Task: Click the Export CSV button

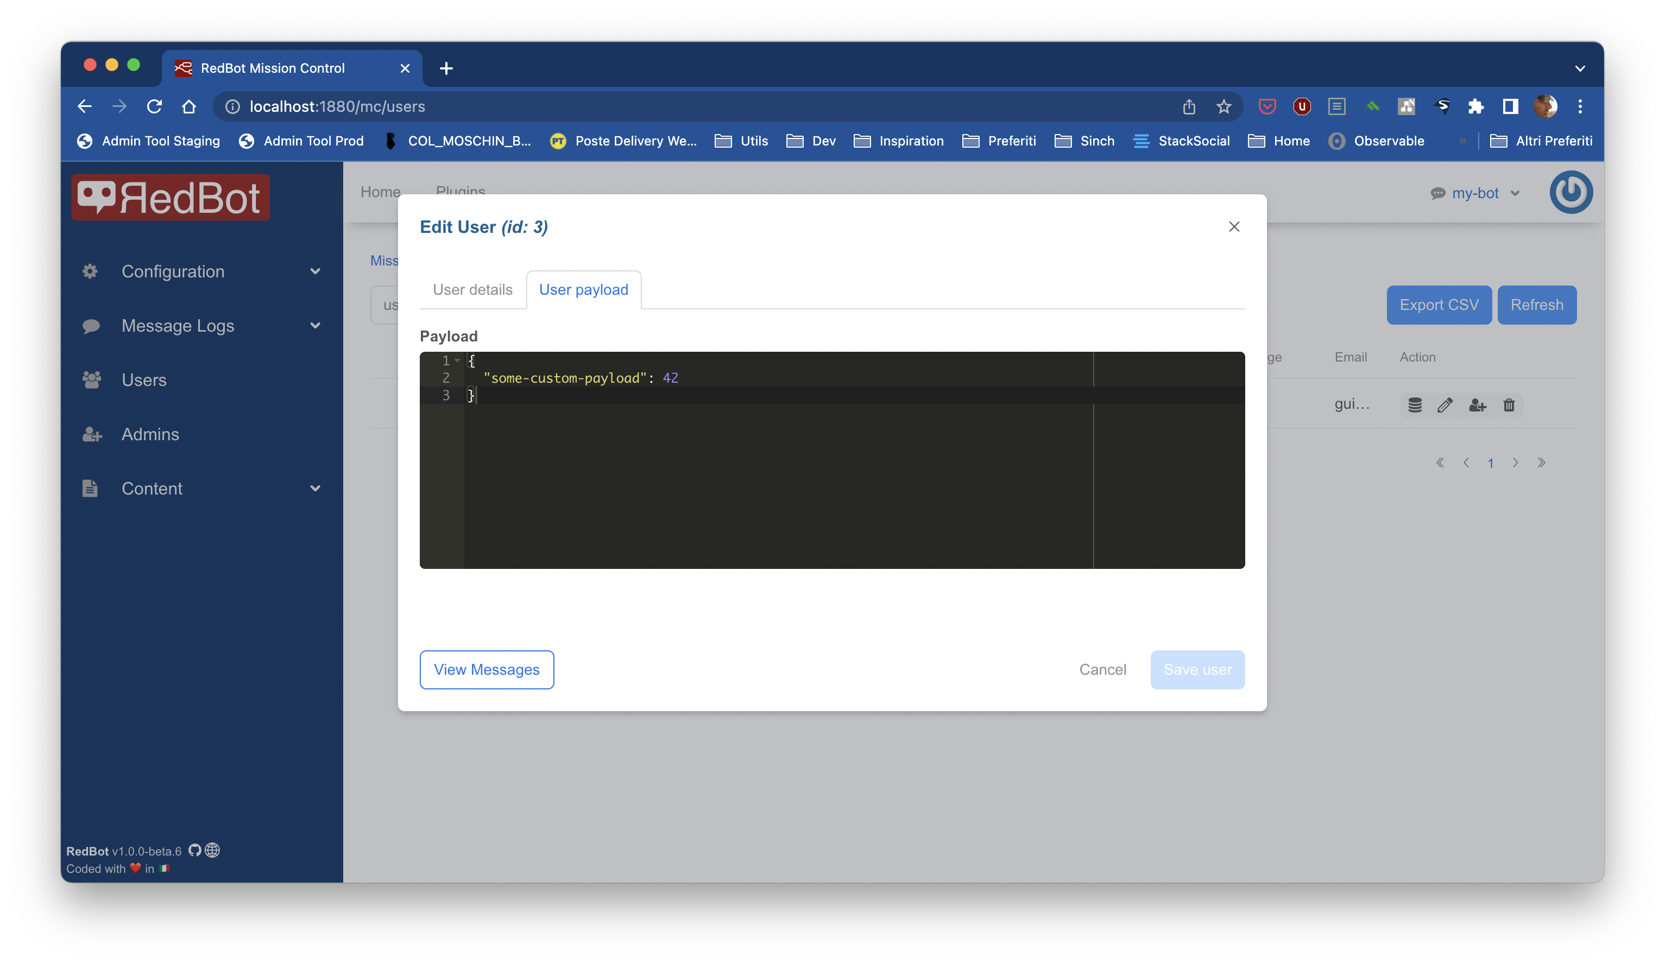Action: click(x=1439, y=305)
